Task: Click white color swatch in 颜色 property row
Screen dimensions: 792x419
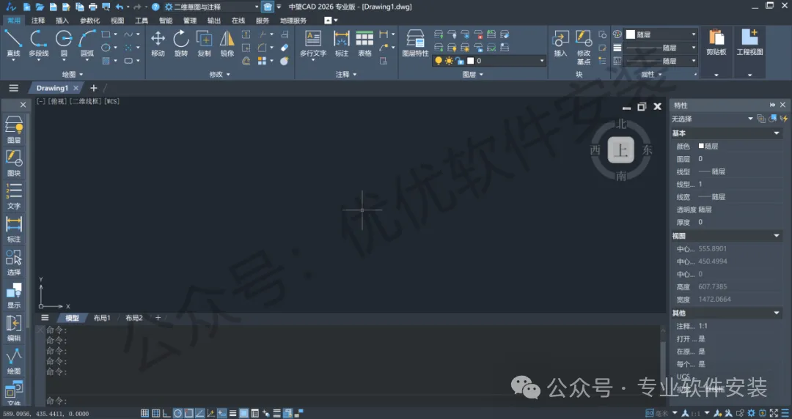Action: [x=701, y=146]
